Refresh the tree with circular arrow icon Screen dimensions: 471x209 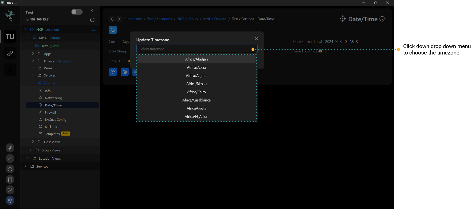pos(92,20)
